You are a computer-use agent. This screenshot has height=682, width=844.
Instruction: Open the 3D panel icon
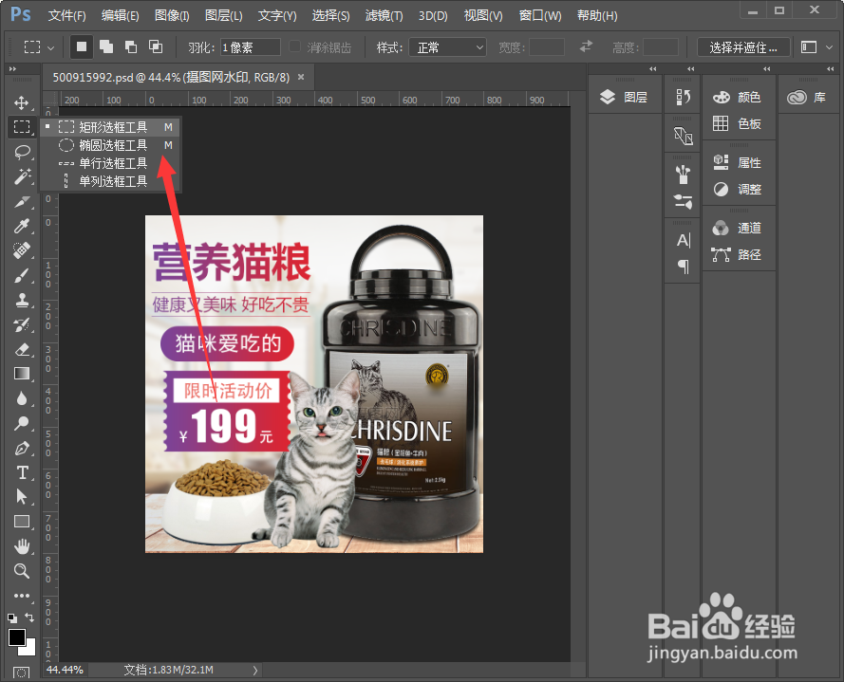point(683,136)
